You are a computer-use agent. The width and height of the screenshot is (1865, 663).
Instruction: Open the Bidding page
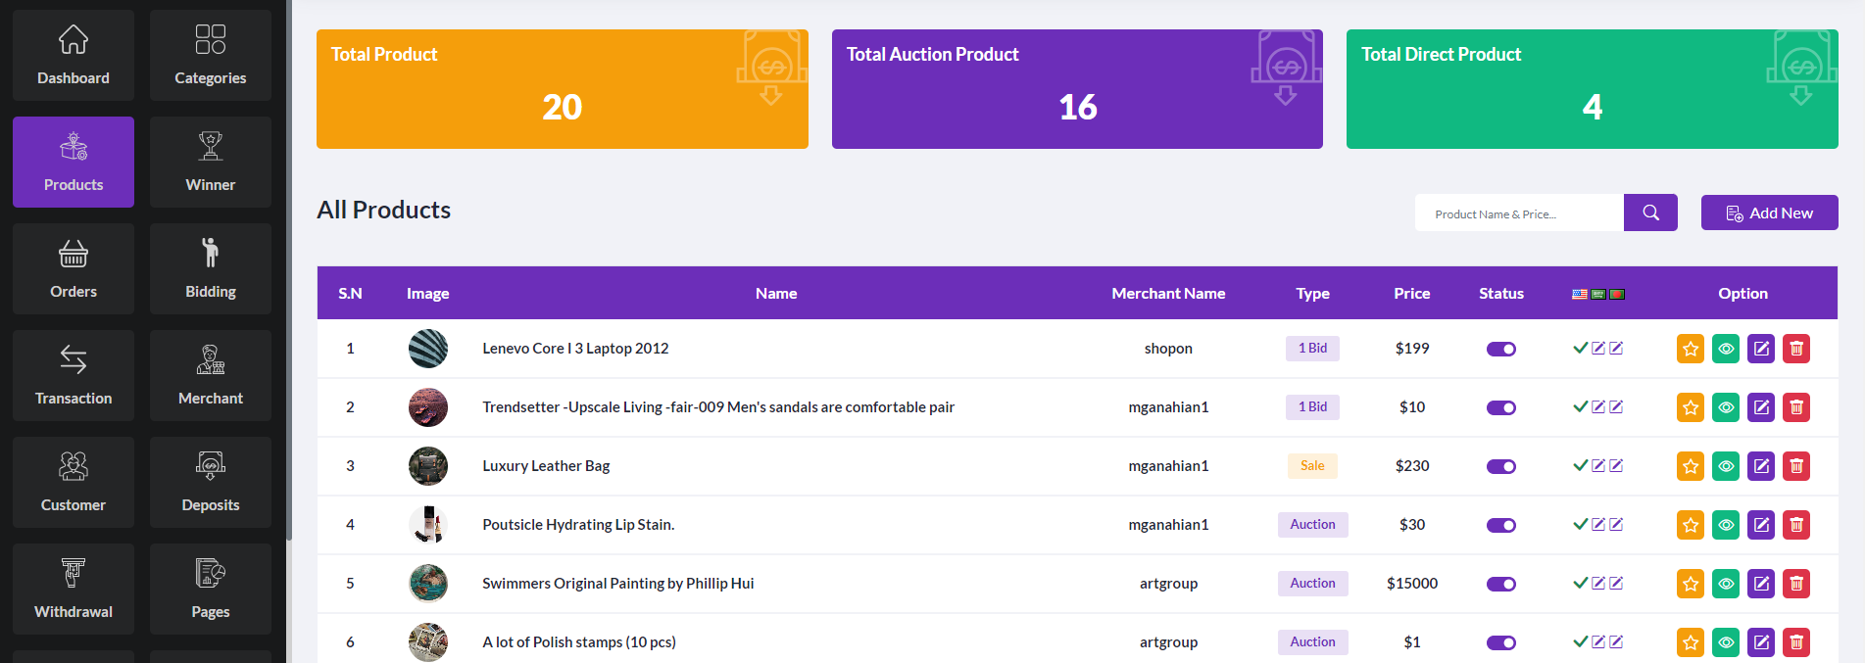[x=211, y=268]
